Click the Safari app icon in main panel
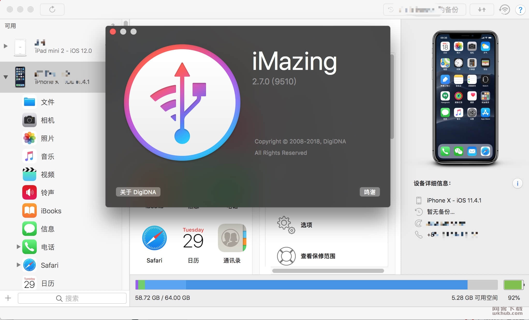This screenshot has width=529, height=320. [x=154, y=238]
